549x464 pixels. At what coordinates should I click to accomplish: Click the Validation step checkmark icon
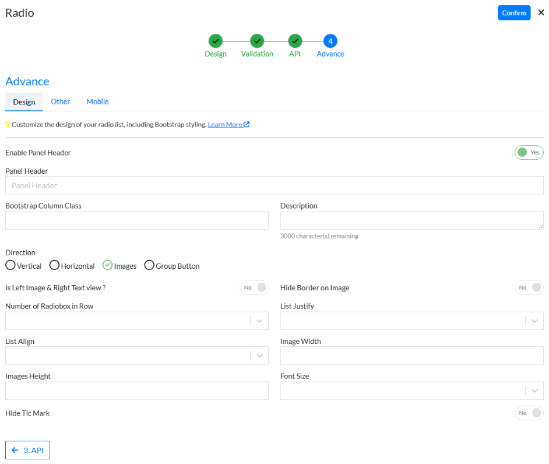256,41
